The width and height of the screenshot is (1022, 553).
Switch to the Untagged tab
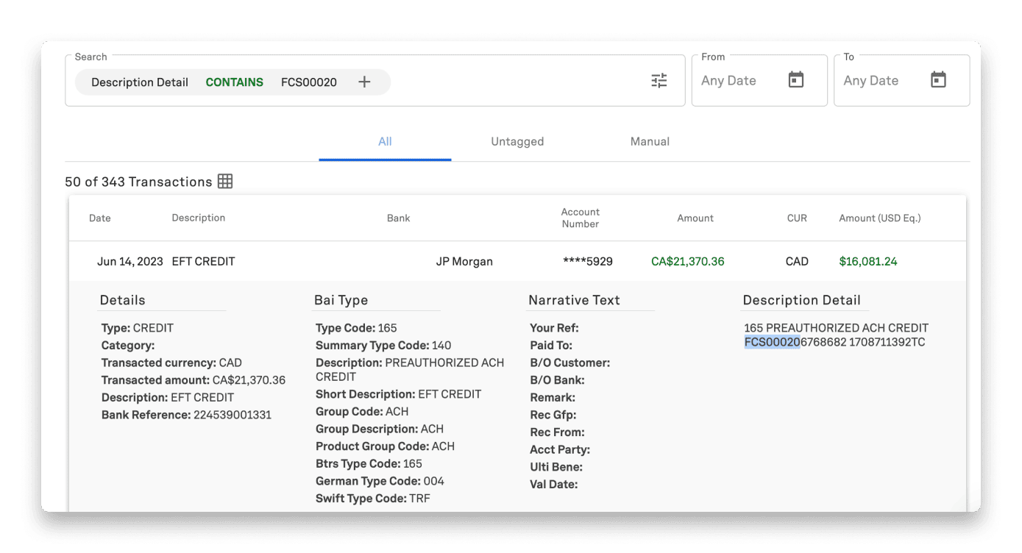point(517,141)
